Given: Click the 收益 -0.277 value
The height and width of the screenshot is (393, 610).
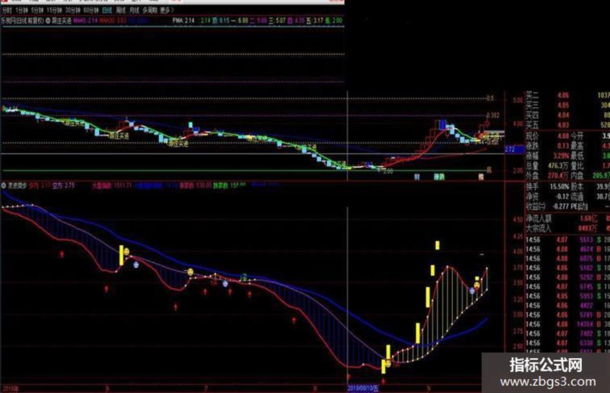Looking at the screenshot, I should [x=560, y=207].
